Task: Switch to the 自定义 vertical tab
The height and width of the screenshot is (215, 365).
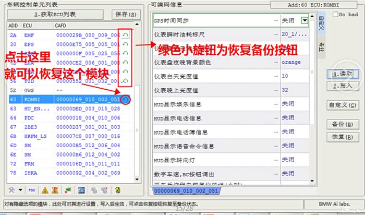Action: click(320, 24)
